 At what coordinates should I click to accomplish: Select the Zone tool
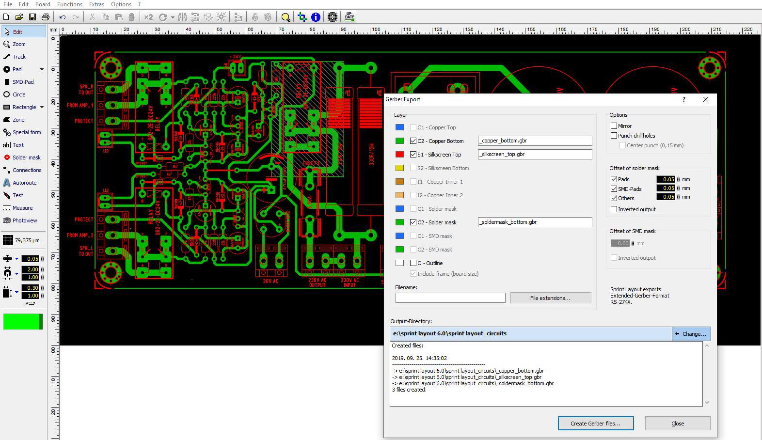click(23, 120)
